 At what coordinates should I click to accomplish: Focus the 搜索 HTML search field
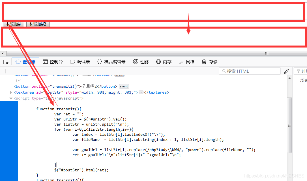[x=250, y=71]
